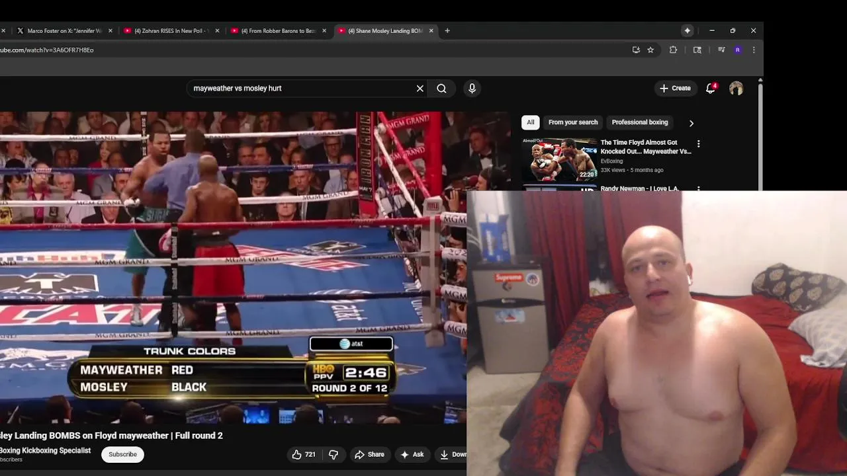Switch to Zohran RISES In New Poll tab
This screenshot has height=476, width=847.
tap(171, 30)
